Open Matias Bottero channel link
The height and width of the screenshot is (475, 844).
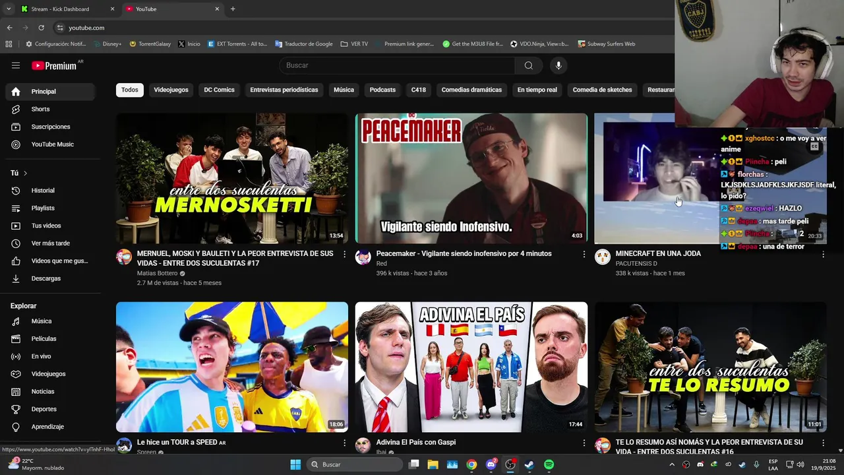pyautogui.click(x=158, y=273)
